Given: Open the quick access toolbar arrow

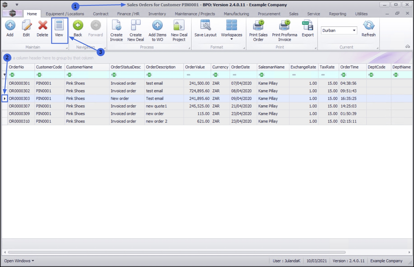Looking at the screenshot, I should click(x=17, y=5).
